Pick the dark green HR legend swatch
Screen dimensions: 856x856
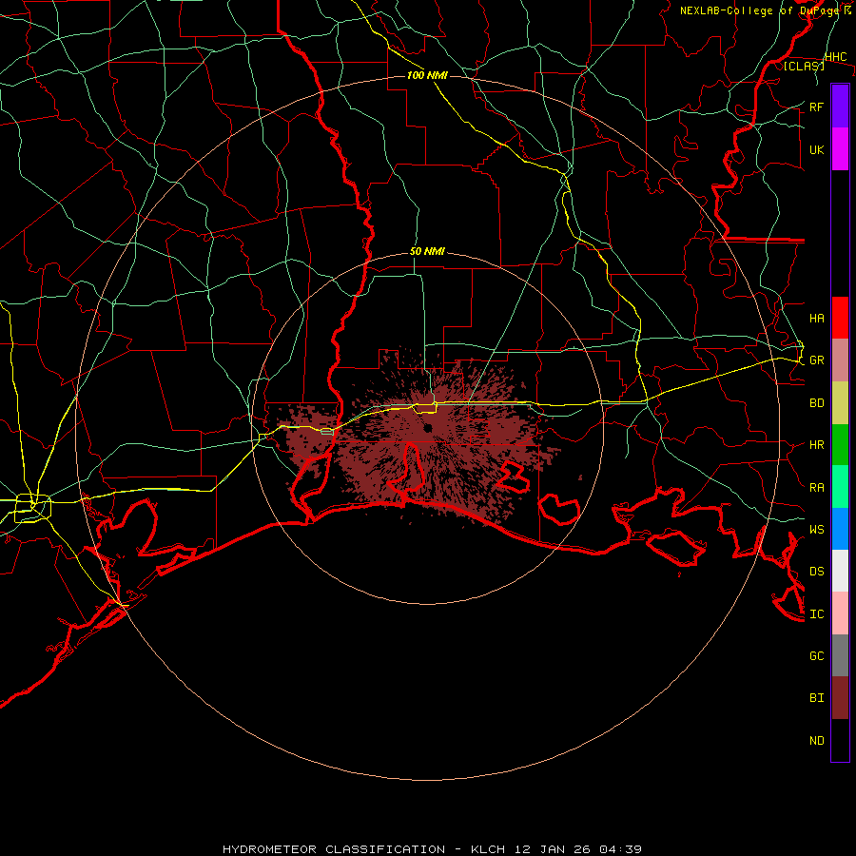[840, 445]
